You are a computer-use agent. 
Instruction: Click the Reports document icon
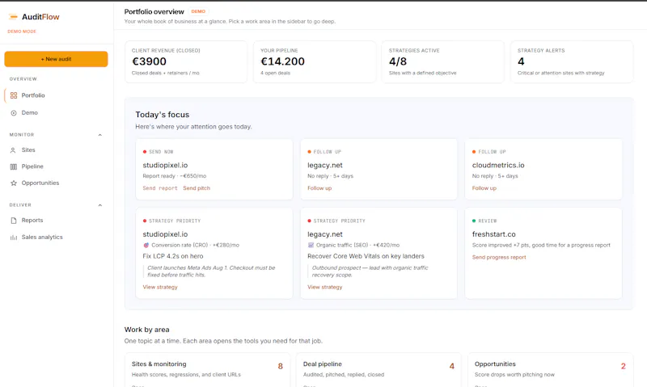pyautogui.click(x=14, y=221)
